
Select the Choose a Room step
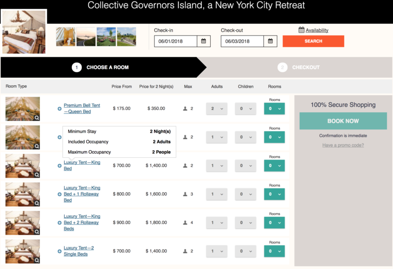(x=99, y=67)
